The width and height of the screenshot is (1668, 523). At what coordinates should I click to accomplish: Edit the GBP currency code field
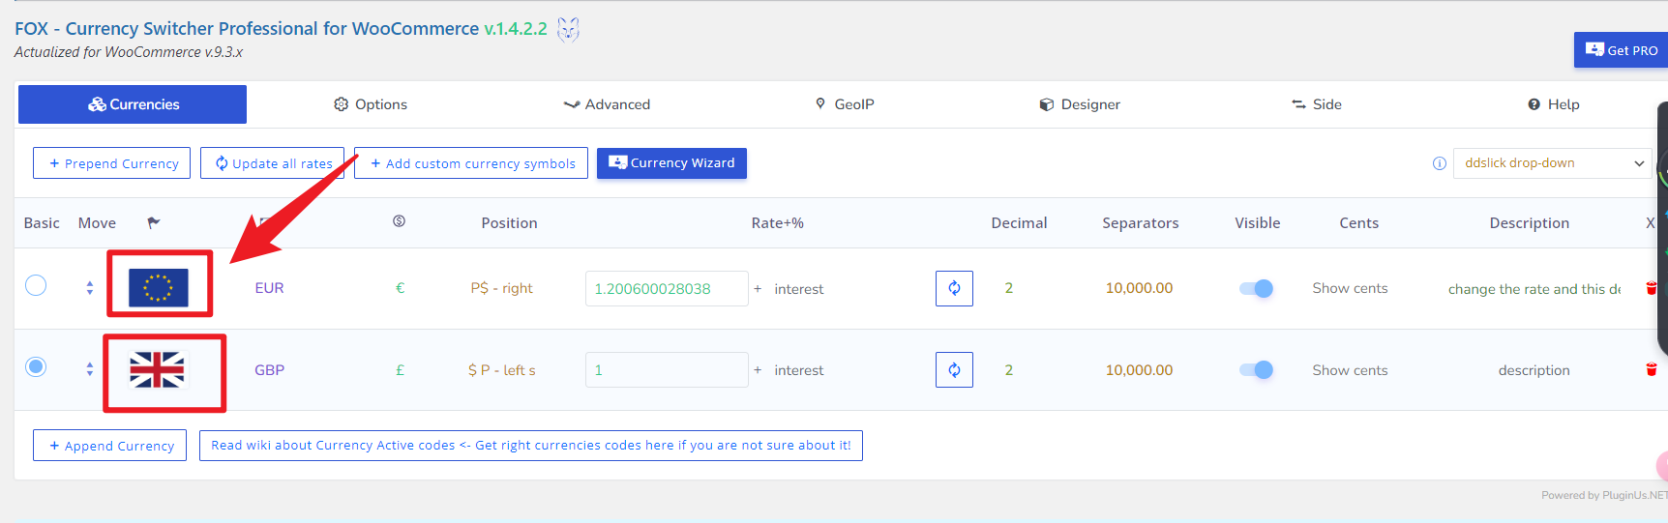pyautogui.click(x=269, y=370)
